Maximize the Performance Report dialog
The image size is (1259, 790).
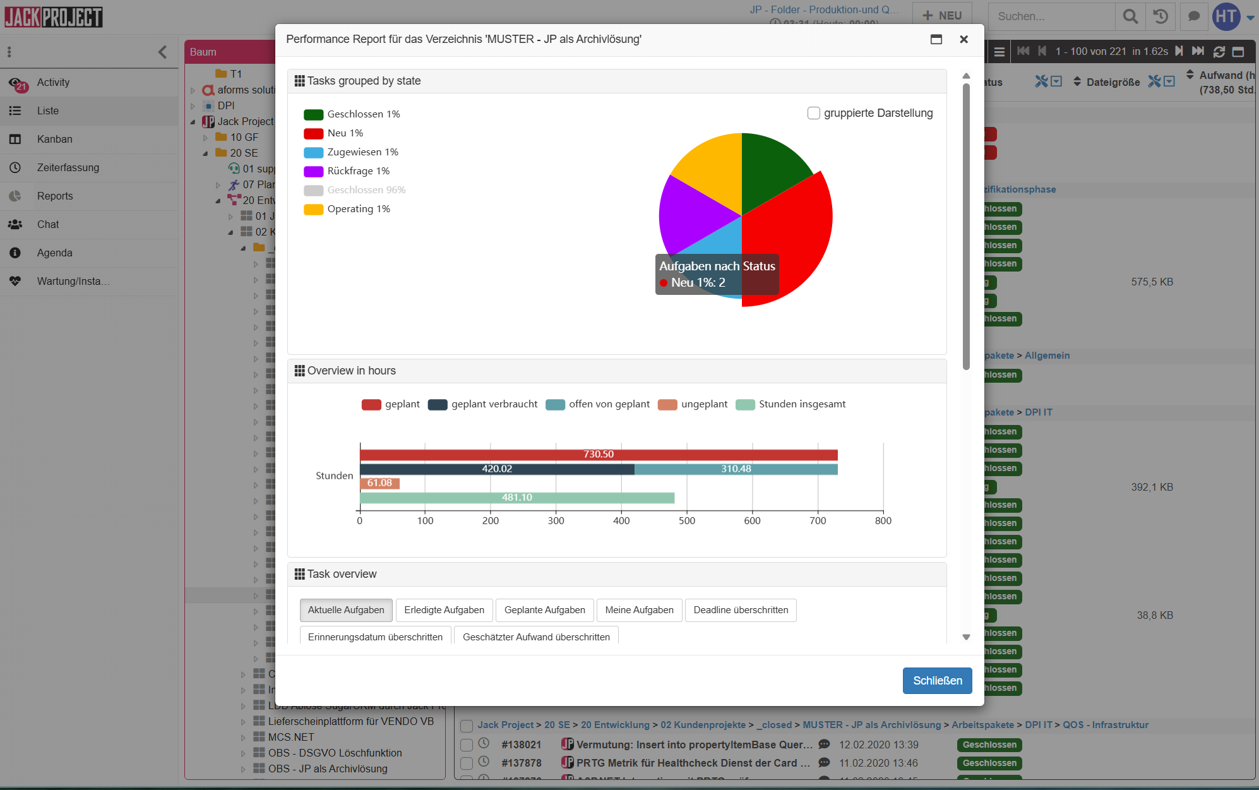point(936,39)
